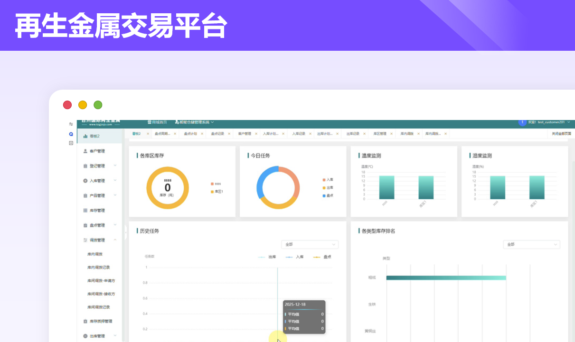Screen dimensions: 575x342
Task: Expand the 产品管理 sidebar menu
Action: 115,195
